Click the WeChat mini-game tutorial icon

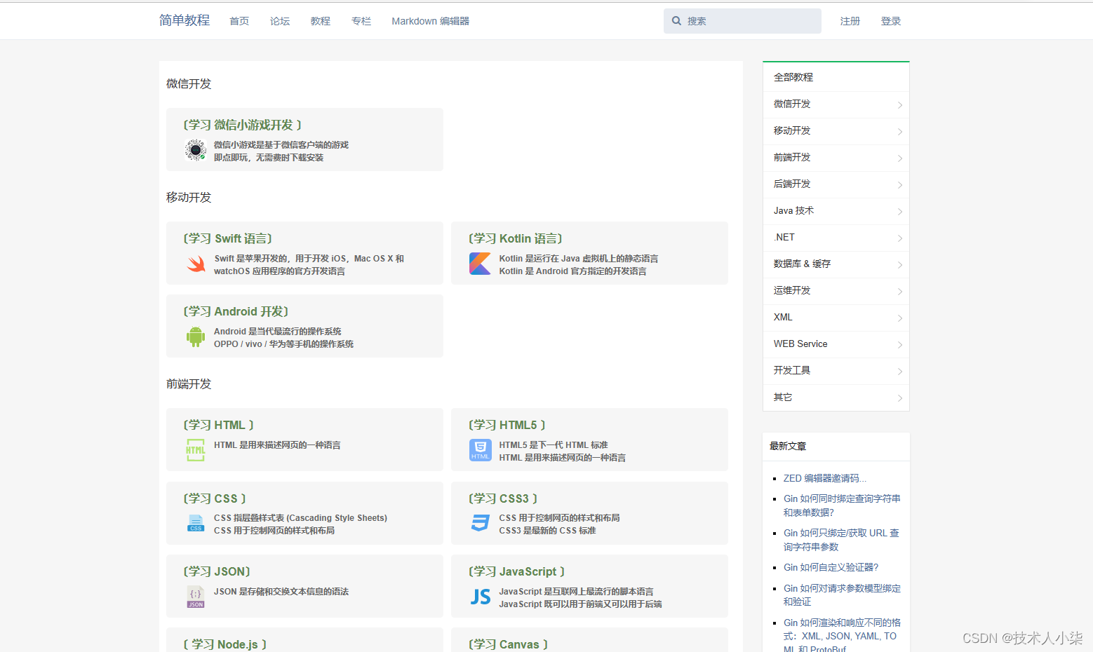coord(196,150)
